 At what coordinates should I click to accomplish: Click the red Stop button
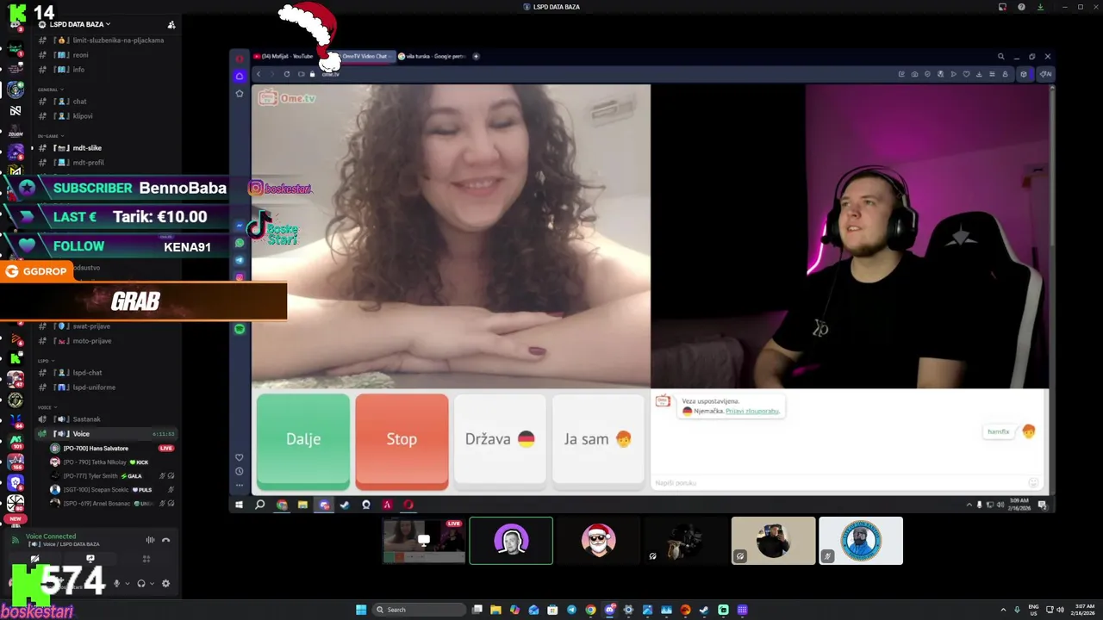click(402, 442)
